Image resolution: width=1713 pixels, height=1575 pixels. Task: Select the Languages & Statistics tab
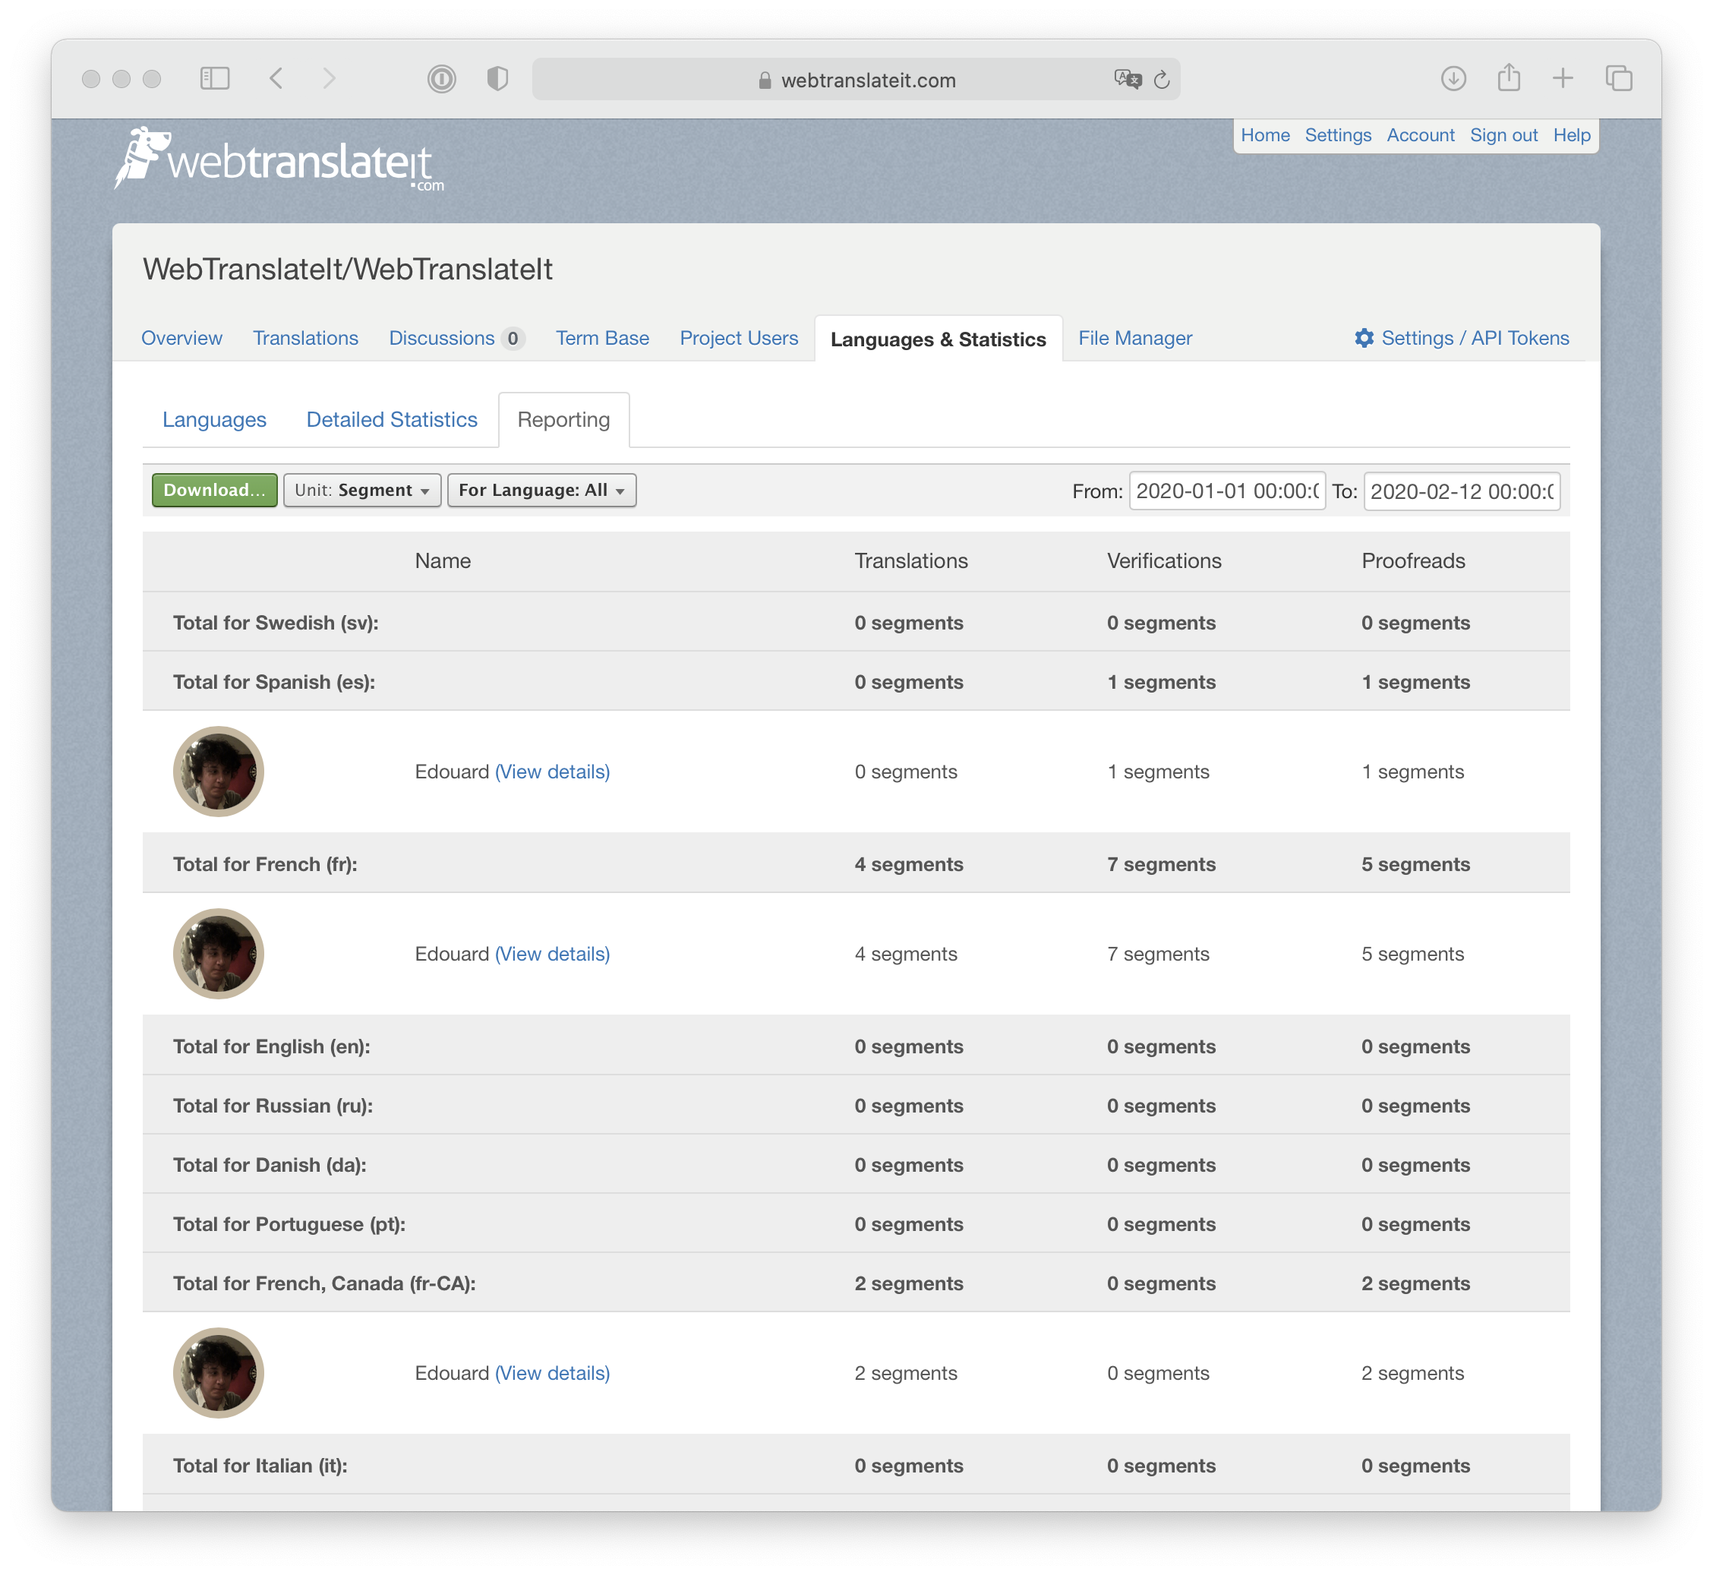tap(939, 339)
